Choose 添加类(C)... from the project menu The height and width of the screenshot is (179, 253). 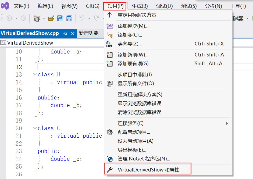point(130,35)
